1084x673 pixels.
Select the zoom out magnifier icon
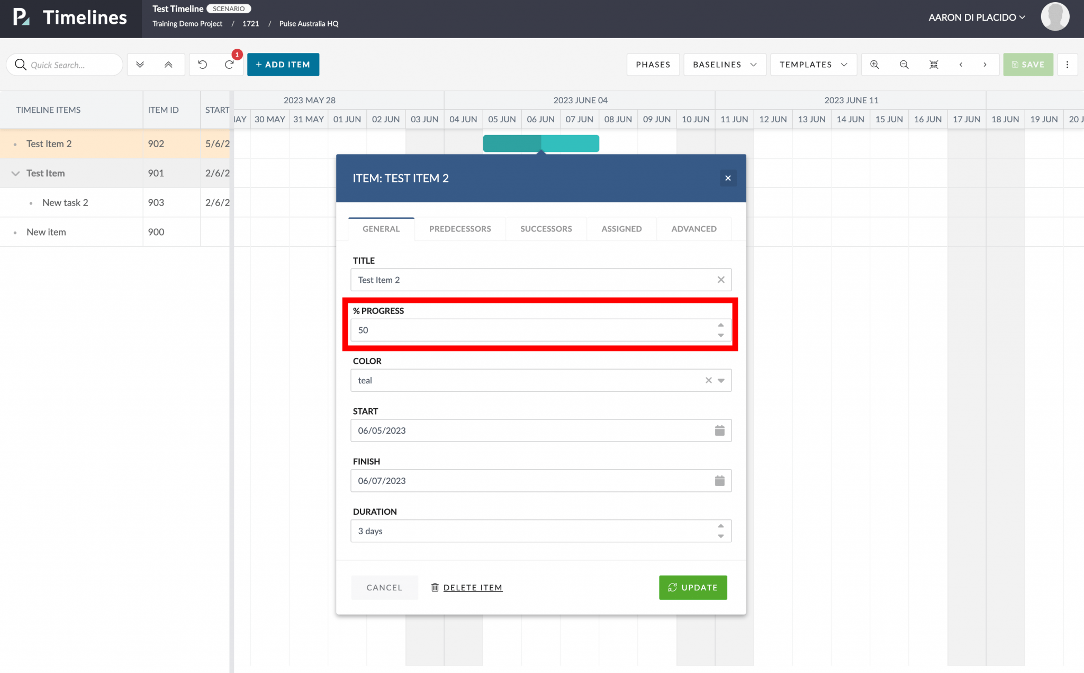(904, 64)
